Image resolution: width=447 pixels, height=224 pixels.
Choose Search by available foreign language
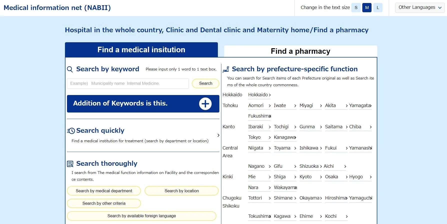[141, 216]
